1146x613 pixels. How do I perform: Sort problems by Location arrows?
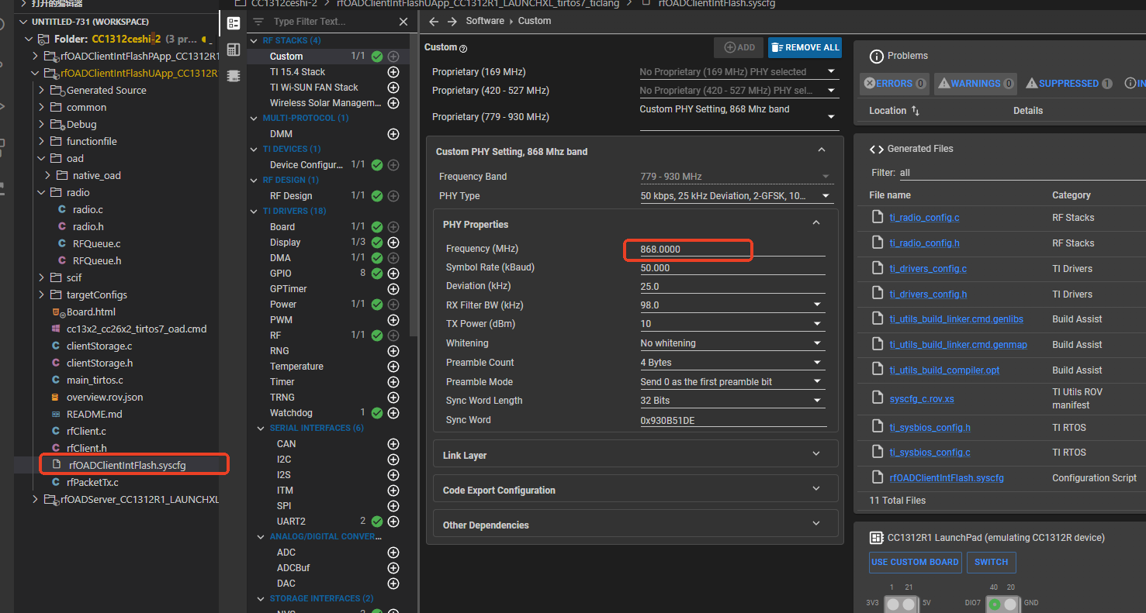click(x=915, y=111)
